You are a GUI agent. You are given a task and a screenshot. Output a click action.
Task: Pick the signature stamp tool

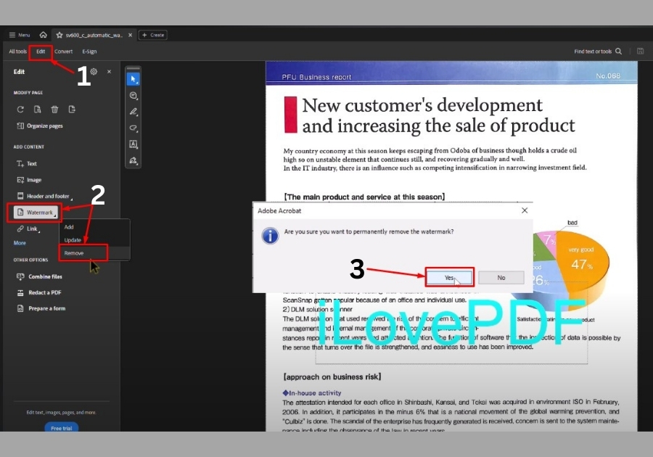134,160
